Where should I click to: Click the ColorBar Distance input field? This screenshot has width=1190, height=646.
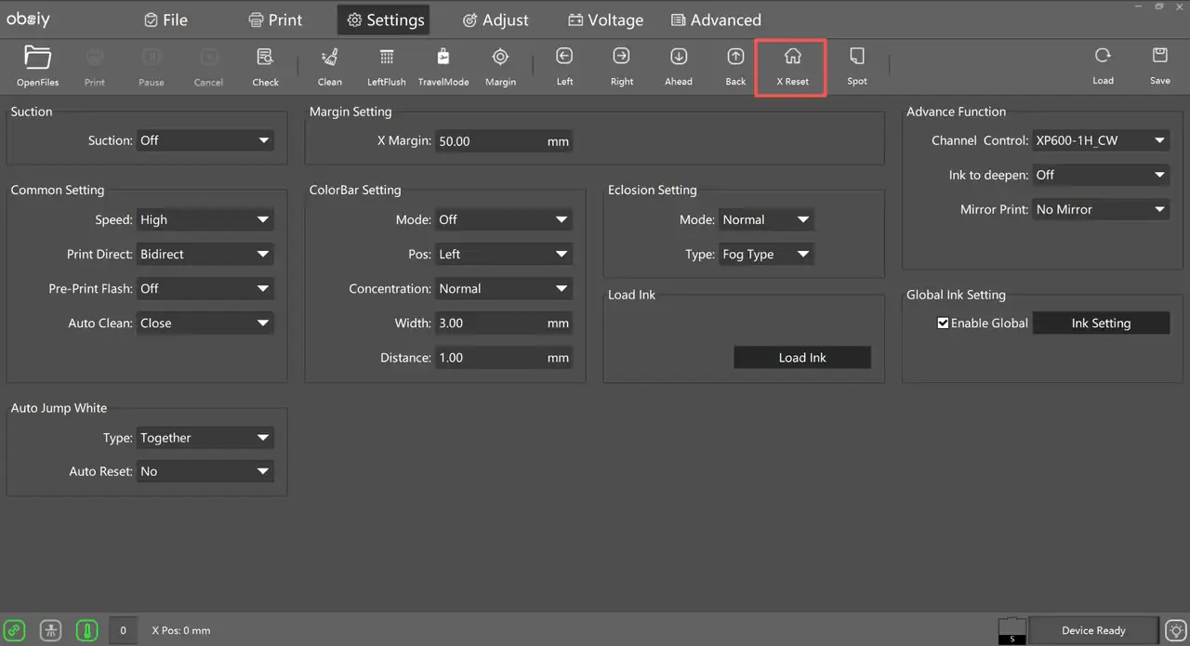point(504,358)
